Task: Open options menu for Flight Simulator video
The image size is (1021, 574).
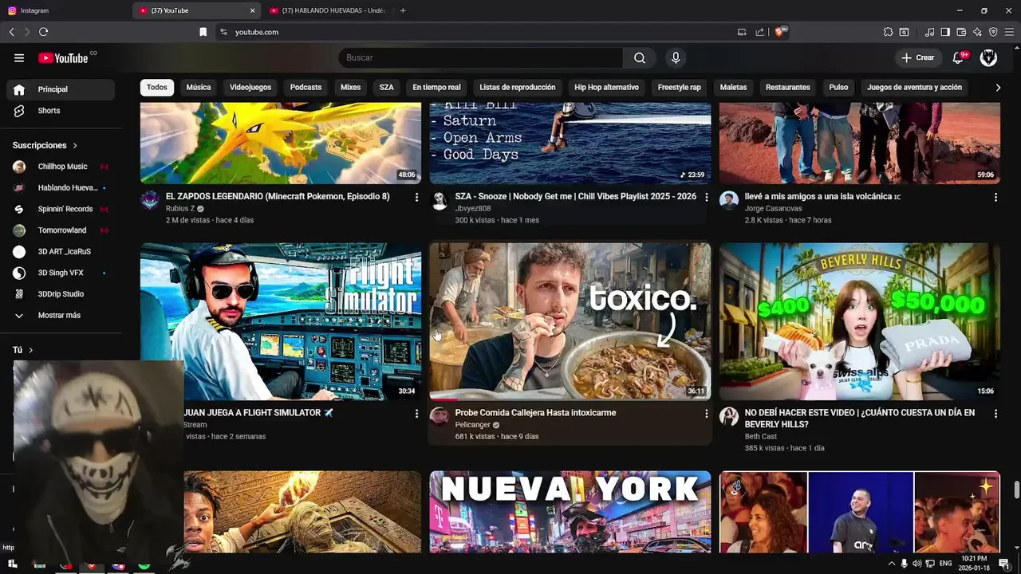Action: pyautogui.click(x=416, y=413)
